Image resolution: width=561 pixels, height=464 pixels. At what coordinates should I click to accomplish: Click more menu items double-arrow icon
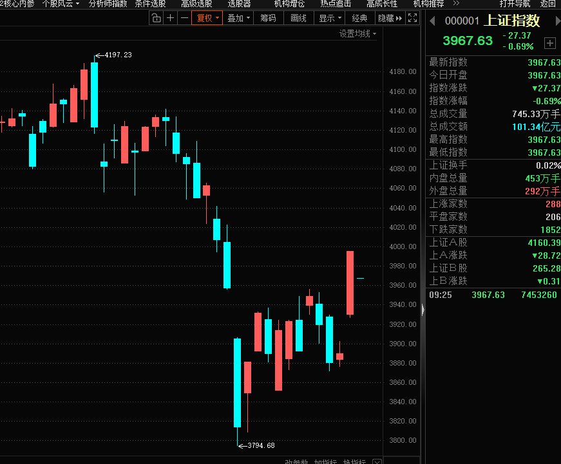pyautogui.click(x=399, y=18)
